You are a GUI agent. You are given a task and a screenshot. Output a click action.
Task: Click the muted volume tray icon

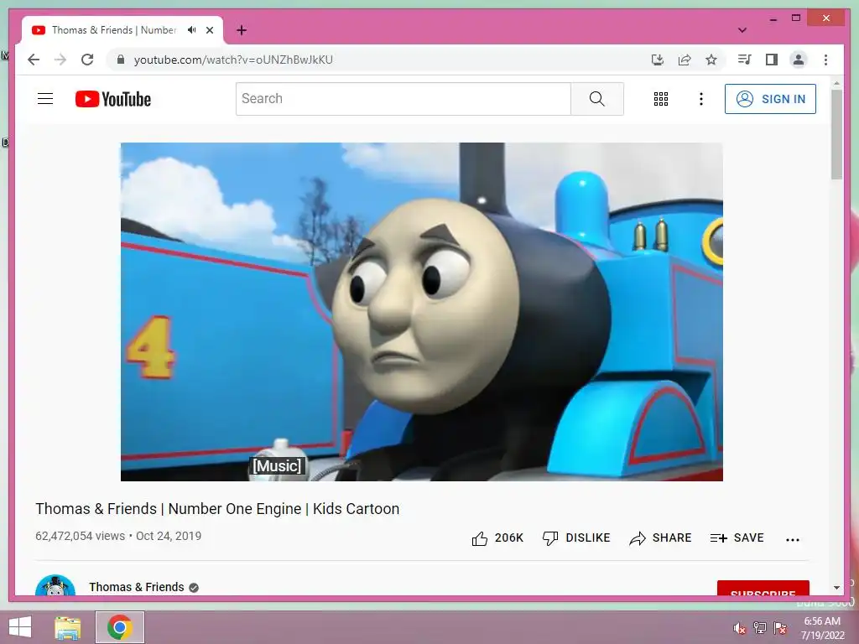[739, 628]
